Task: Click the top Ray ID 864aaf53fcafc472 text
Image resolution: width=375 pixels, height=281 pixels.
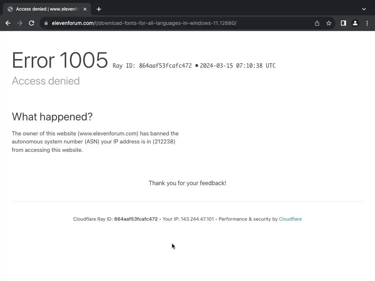Action: (x=152, y=66)
